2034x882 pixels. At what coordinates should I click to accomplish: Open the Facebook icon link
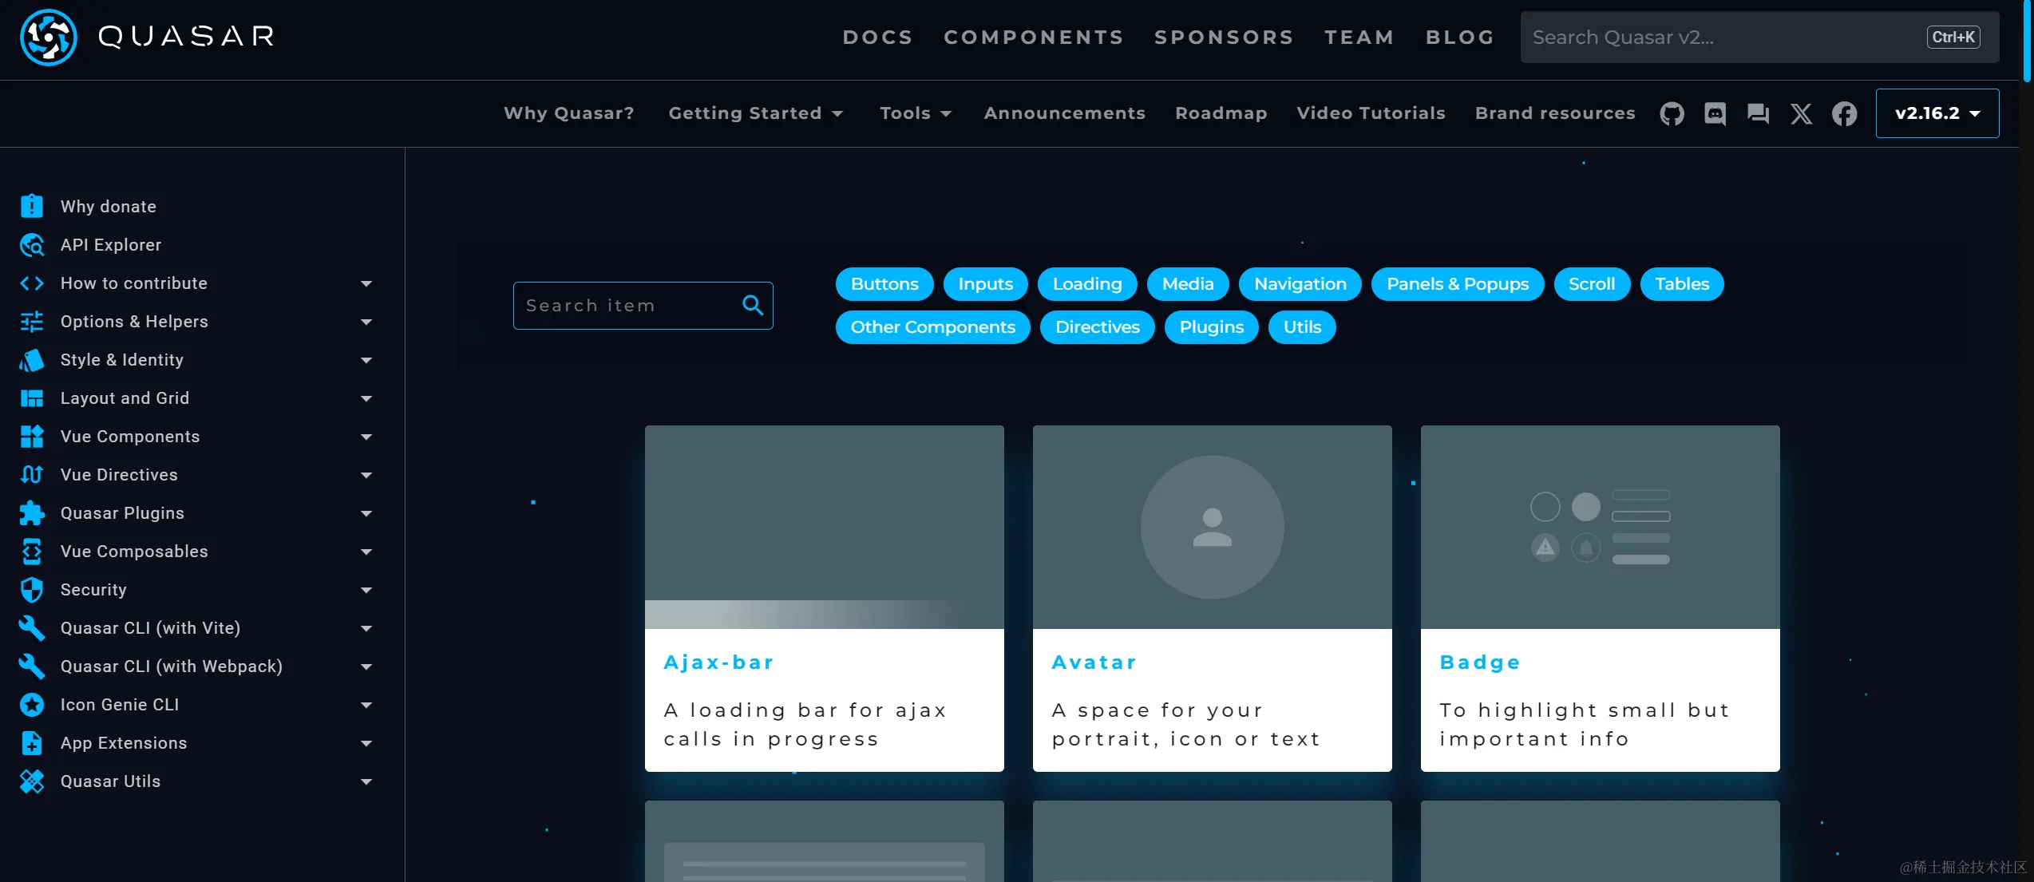(x=1844, y=113)
